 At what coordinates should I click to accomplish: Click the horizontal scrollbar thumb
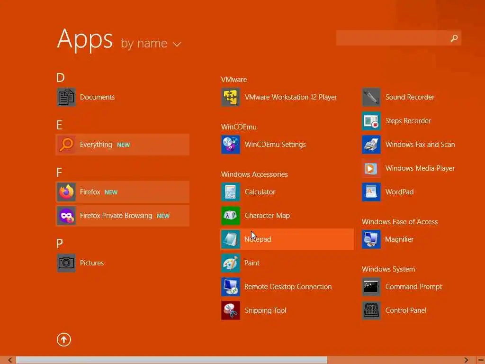[x=171, y=360]
